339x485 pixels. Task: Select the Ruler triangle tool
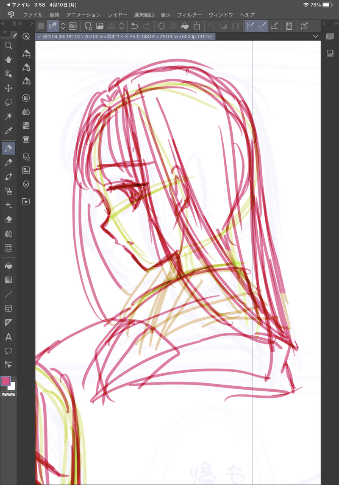click(x=8, y=323)
